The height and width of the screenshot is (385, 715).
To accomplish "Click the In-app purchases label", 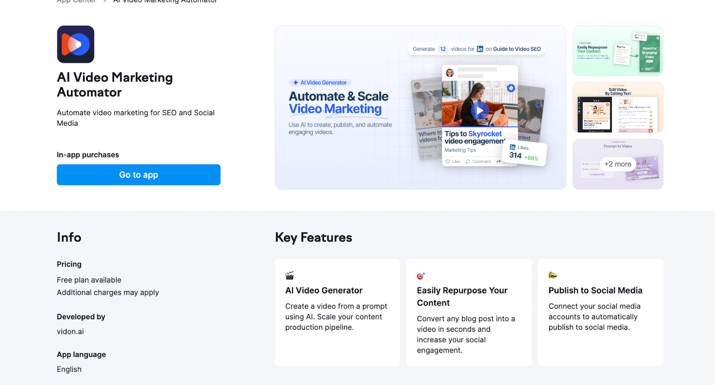I will tap(88, 155).
